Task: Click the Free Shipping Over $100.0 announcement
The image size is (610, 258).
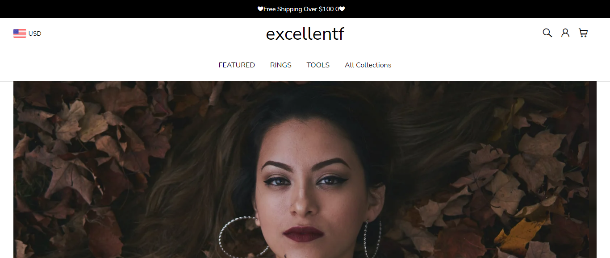Action: point(301,9)
